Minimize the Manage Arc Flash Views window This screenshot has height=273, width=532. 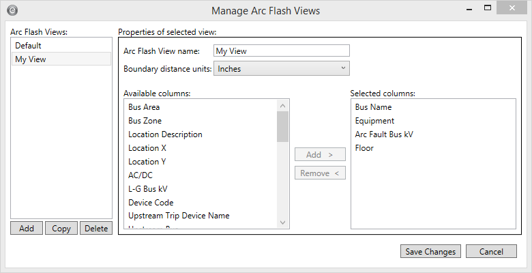pyautogui.click(x=469, y=10)
